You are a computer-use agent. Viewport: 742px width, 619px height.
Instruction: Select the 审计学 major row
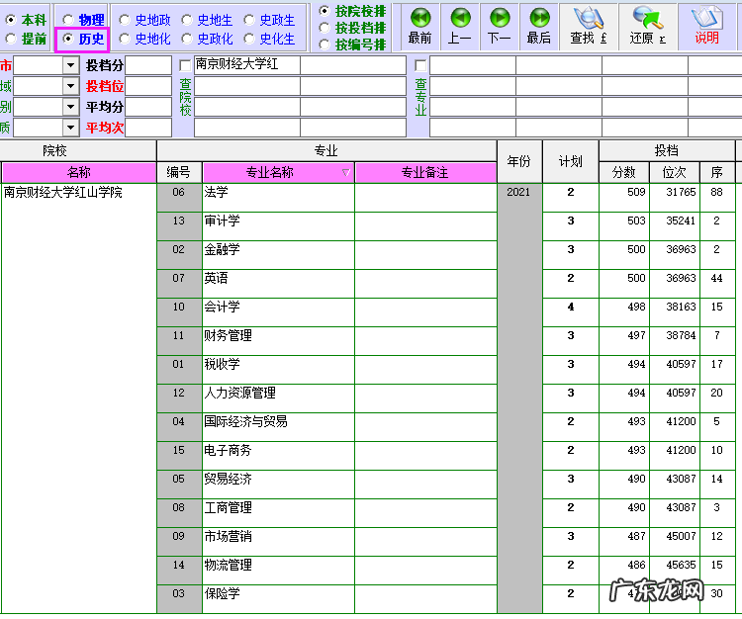[x=279, y=226]
